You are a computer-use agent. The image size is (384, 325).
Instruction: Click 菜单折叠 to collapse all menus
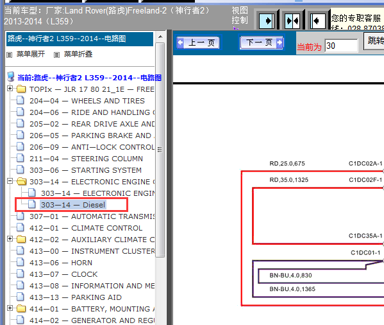(x=78, y=54)
